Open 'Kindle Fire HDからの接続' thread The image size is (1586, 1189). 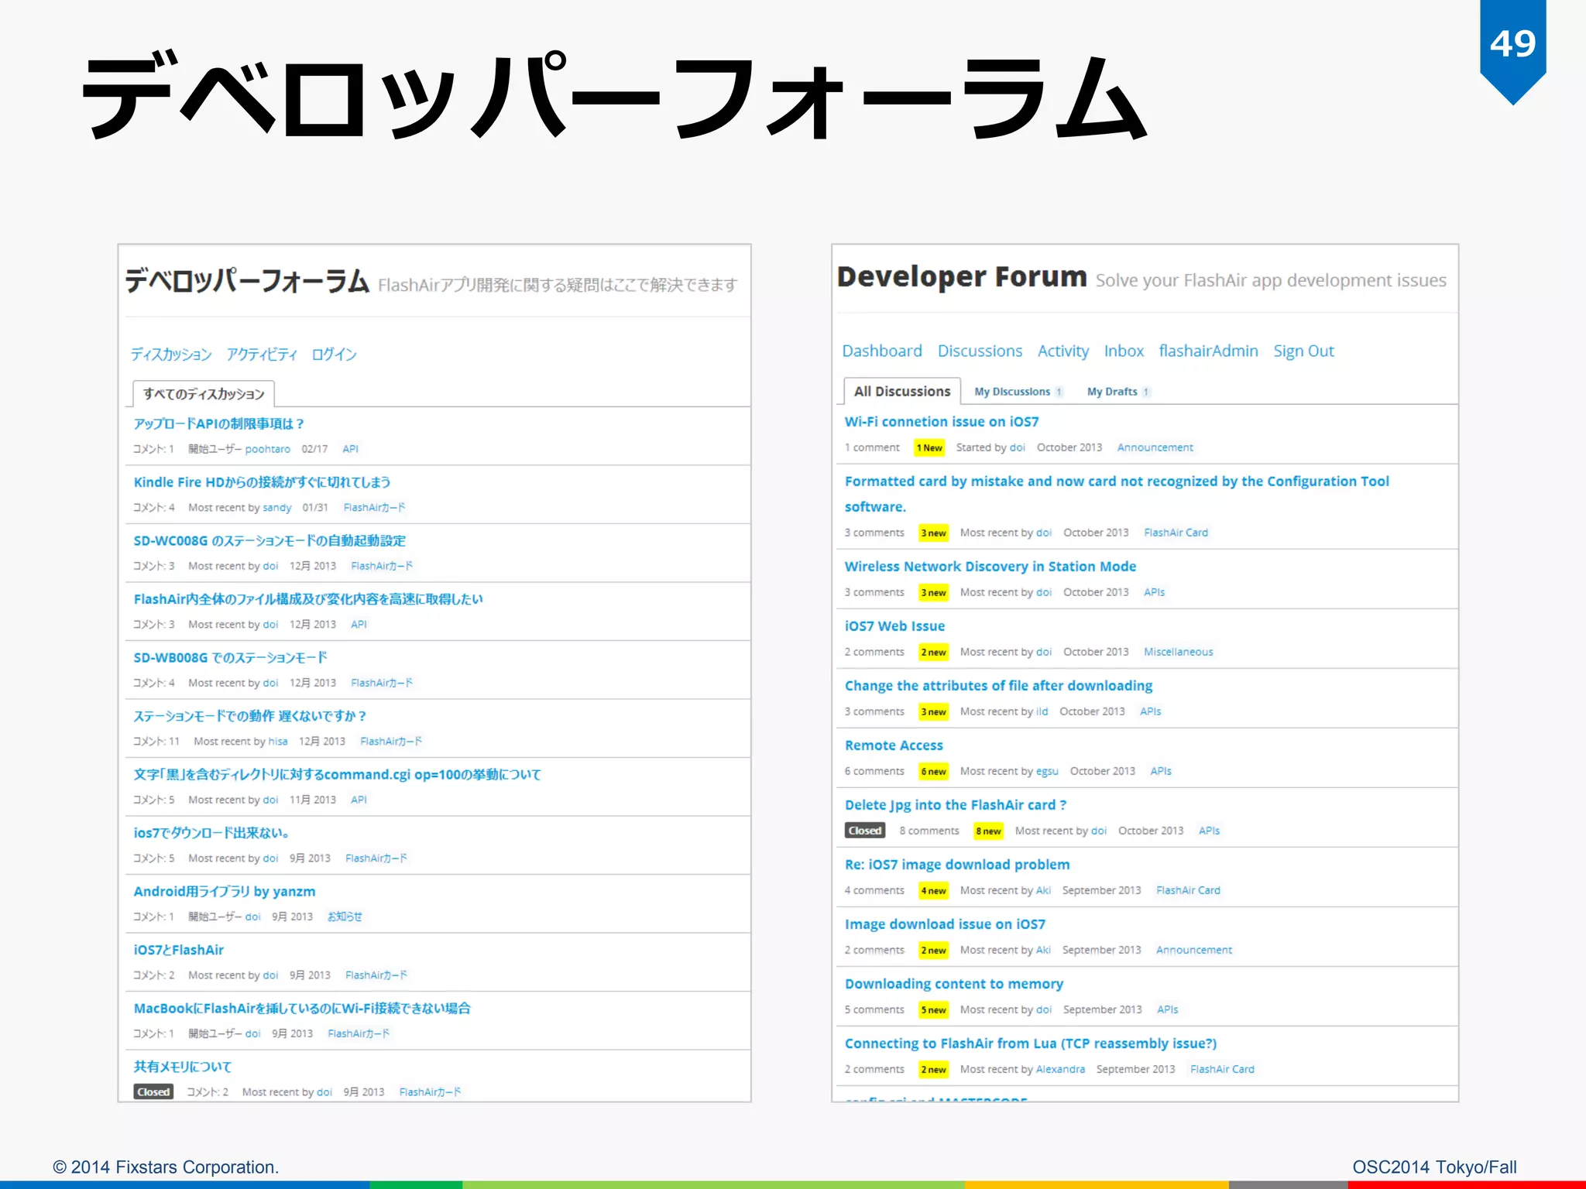pos(262,482)
